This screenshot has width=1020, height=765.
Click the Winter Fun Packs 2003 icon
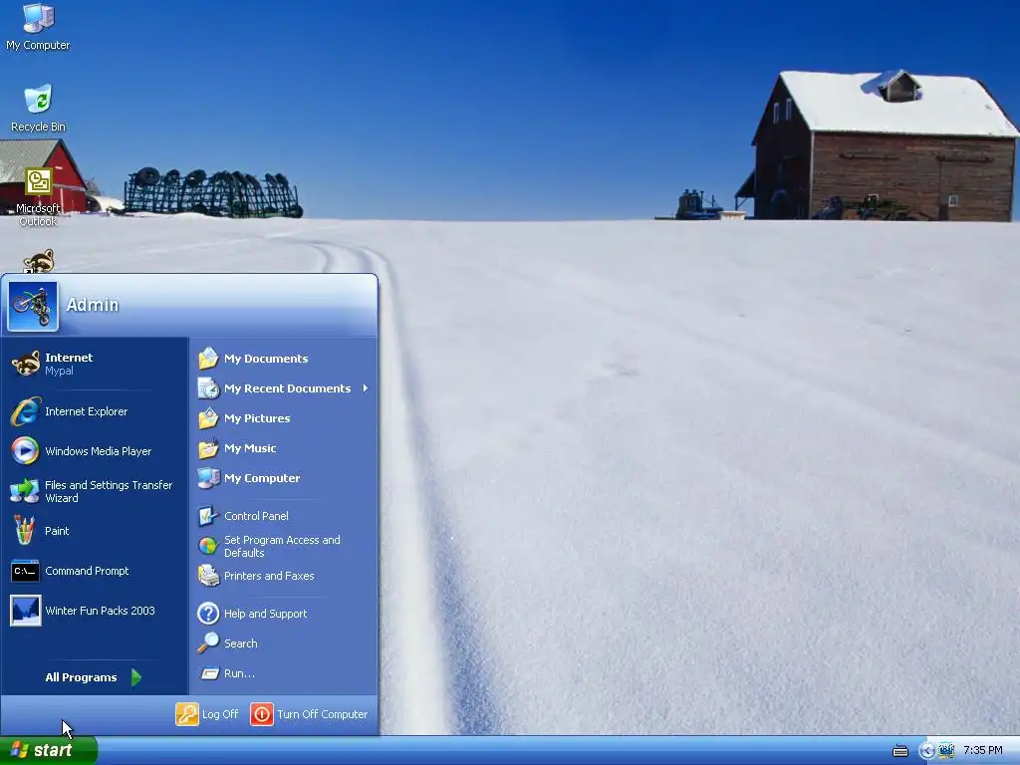(25, 611)
